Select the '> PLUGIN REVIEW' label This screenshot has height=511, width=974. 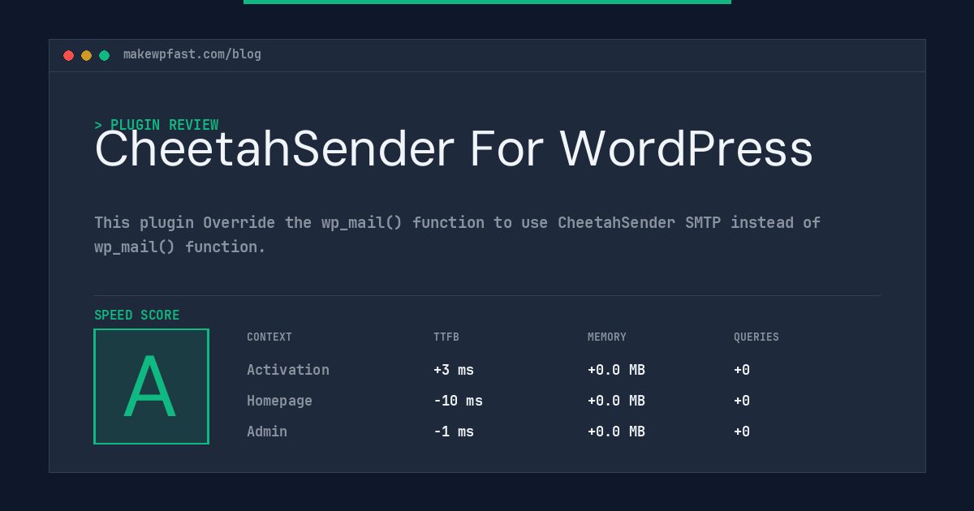(x=157, y=125)
